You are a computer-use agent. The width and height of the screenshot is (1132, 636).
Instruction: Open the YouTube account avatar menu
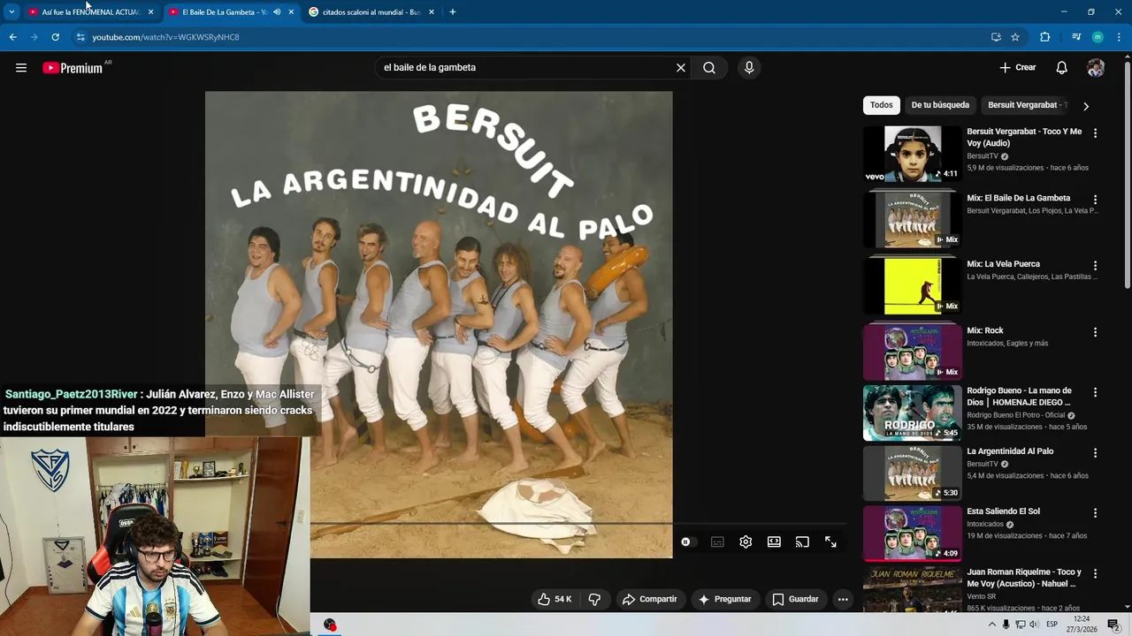(x=1096, y=68)
